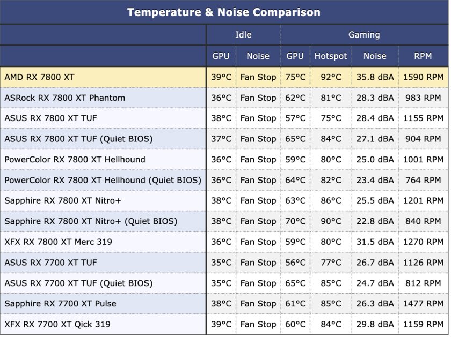Click the 31.5 dBA noise cell
The height and width of the screenshot is (337, 451).
pos(375,242)
